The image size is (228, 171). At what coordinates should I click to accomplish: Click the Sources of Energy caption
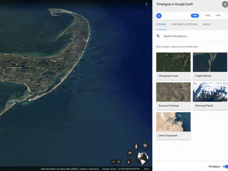pyautogui.click(x=169, y=106)
